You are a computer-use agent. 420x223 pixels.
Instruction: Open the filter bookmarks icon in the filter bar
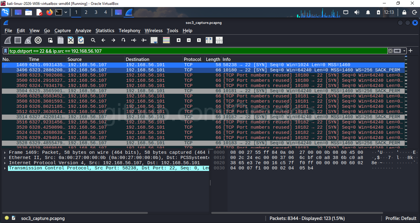point(5,51)
